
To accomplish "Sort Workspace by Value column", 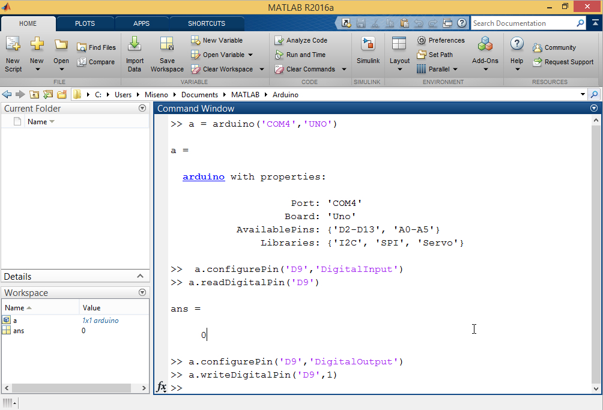I will pos(91,308).
